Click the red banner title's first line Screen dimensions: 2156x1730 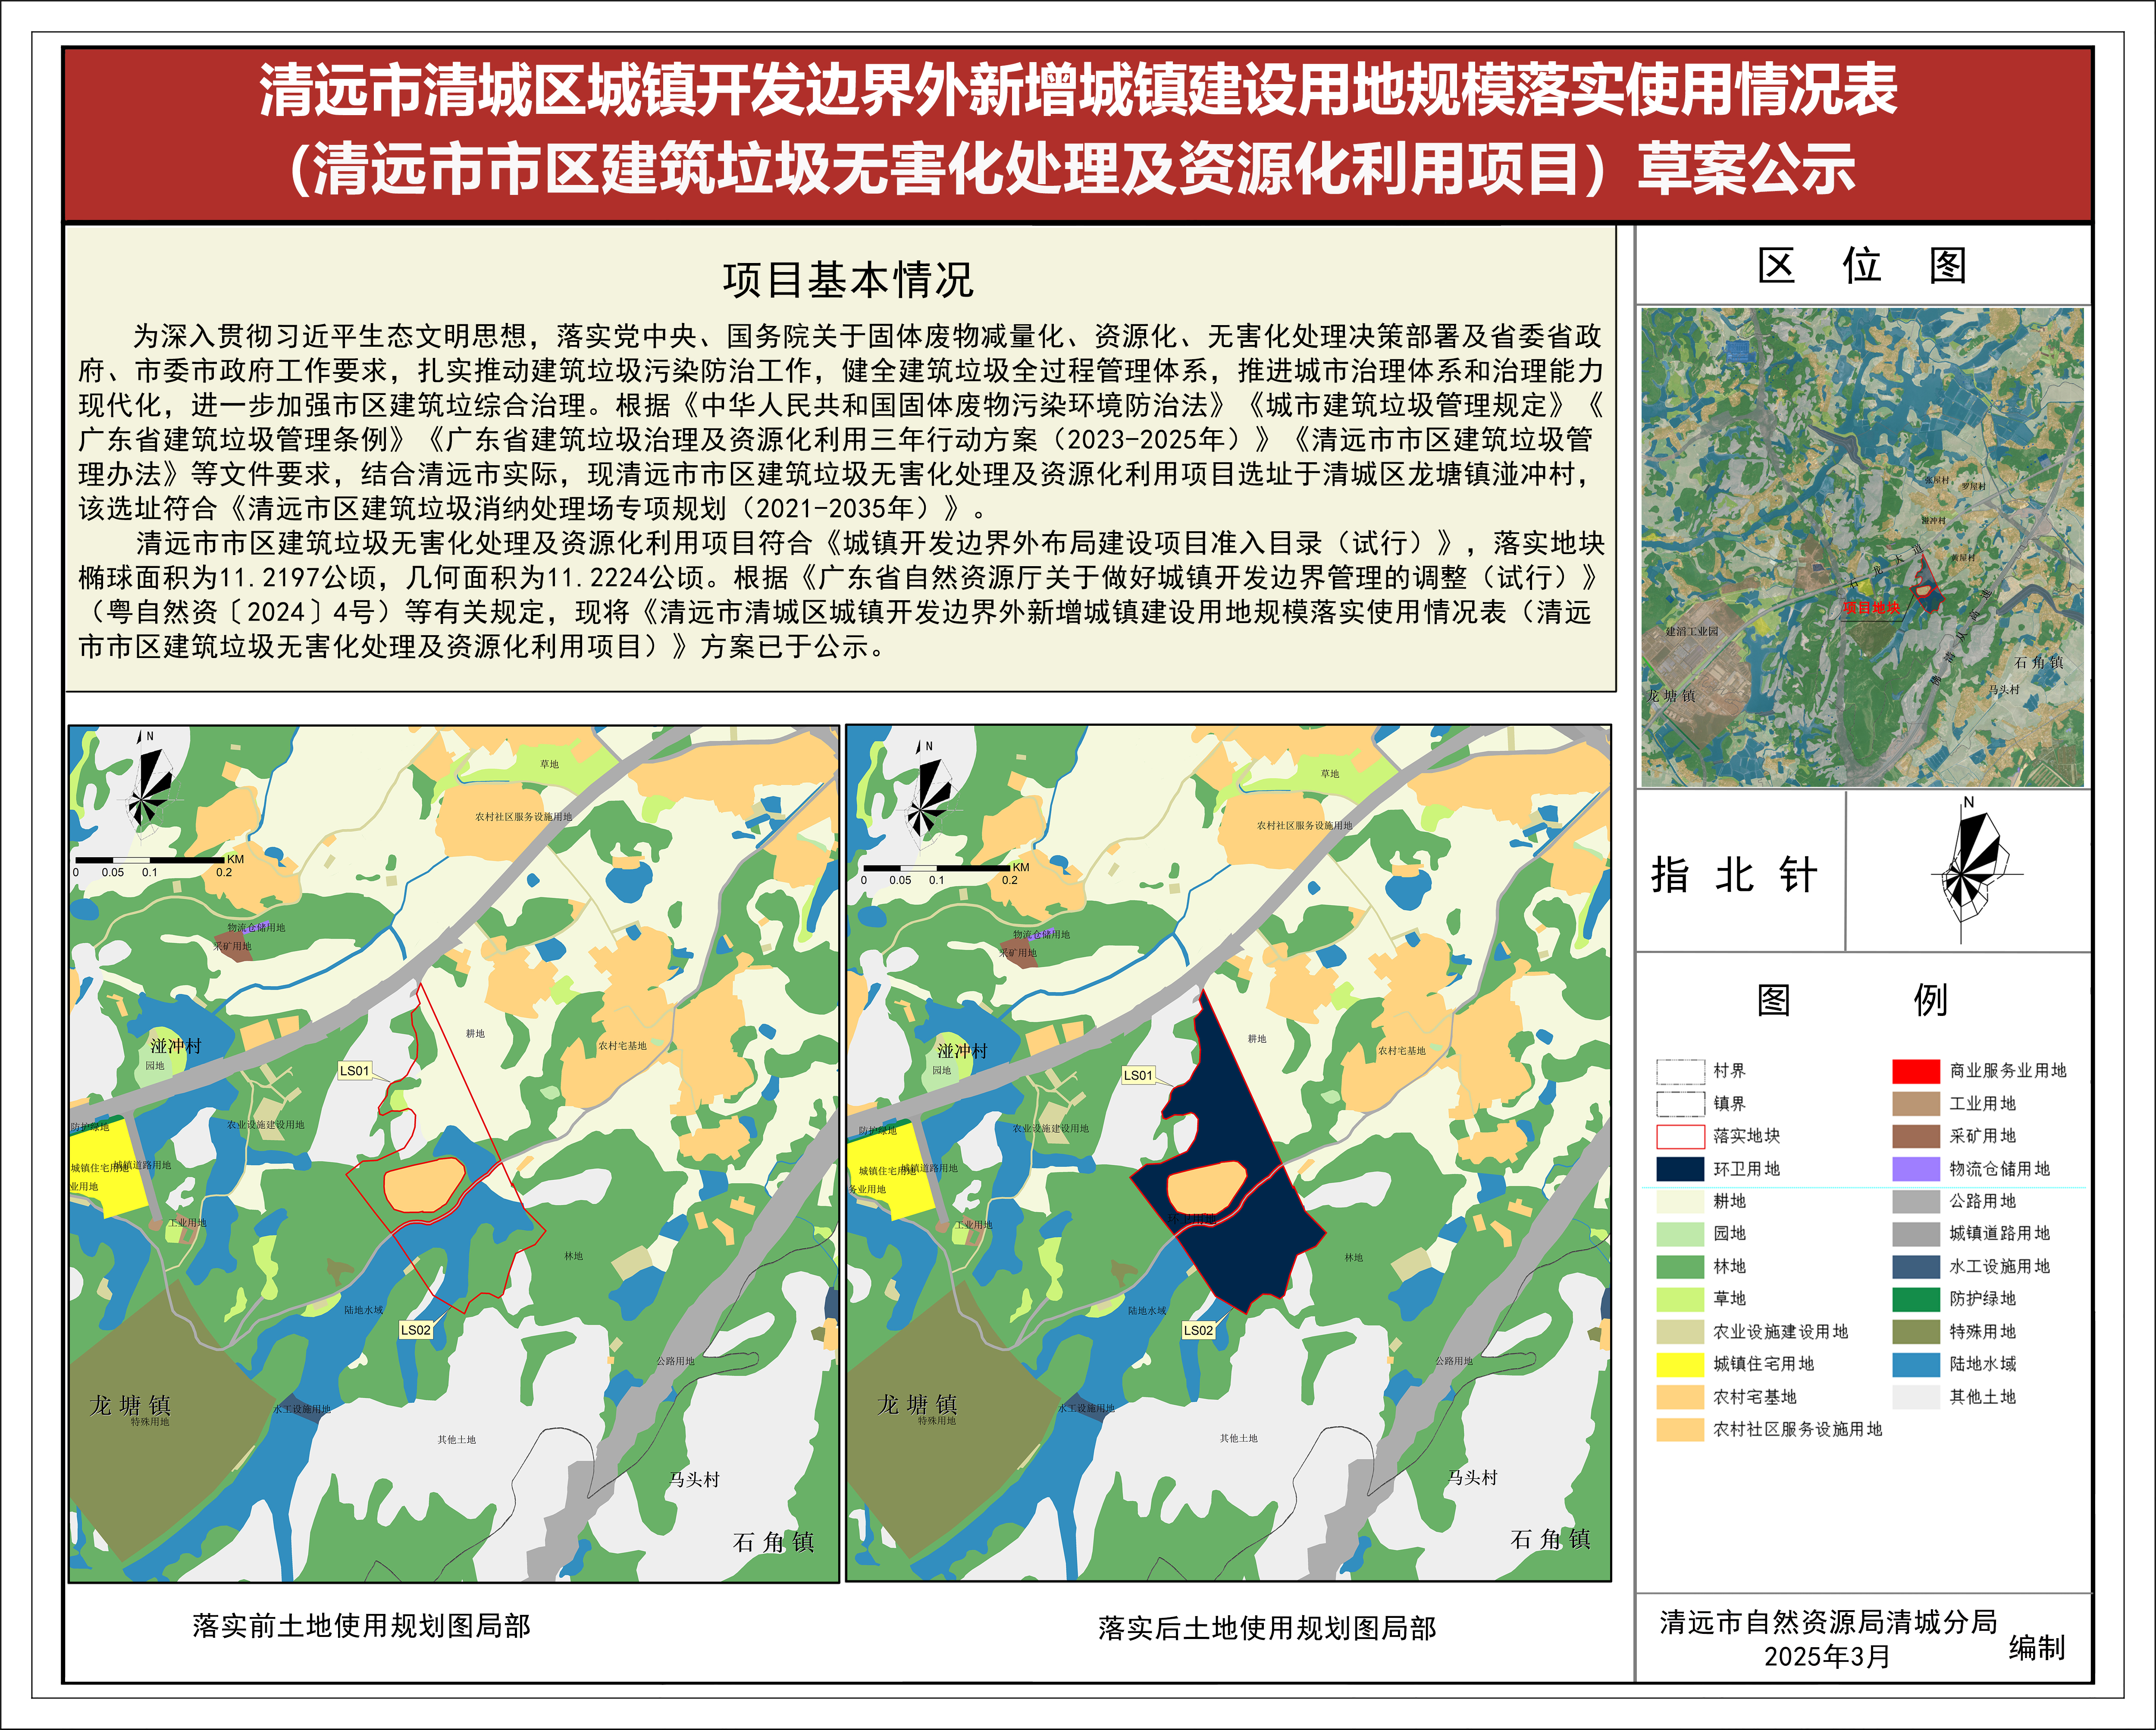click(1078, 91)
